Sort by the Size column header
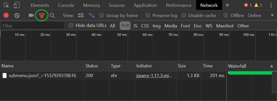Viewport: 277px width, 101px height. point(188,66)
